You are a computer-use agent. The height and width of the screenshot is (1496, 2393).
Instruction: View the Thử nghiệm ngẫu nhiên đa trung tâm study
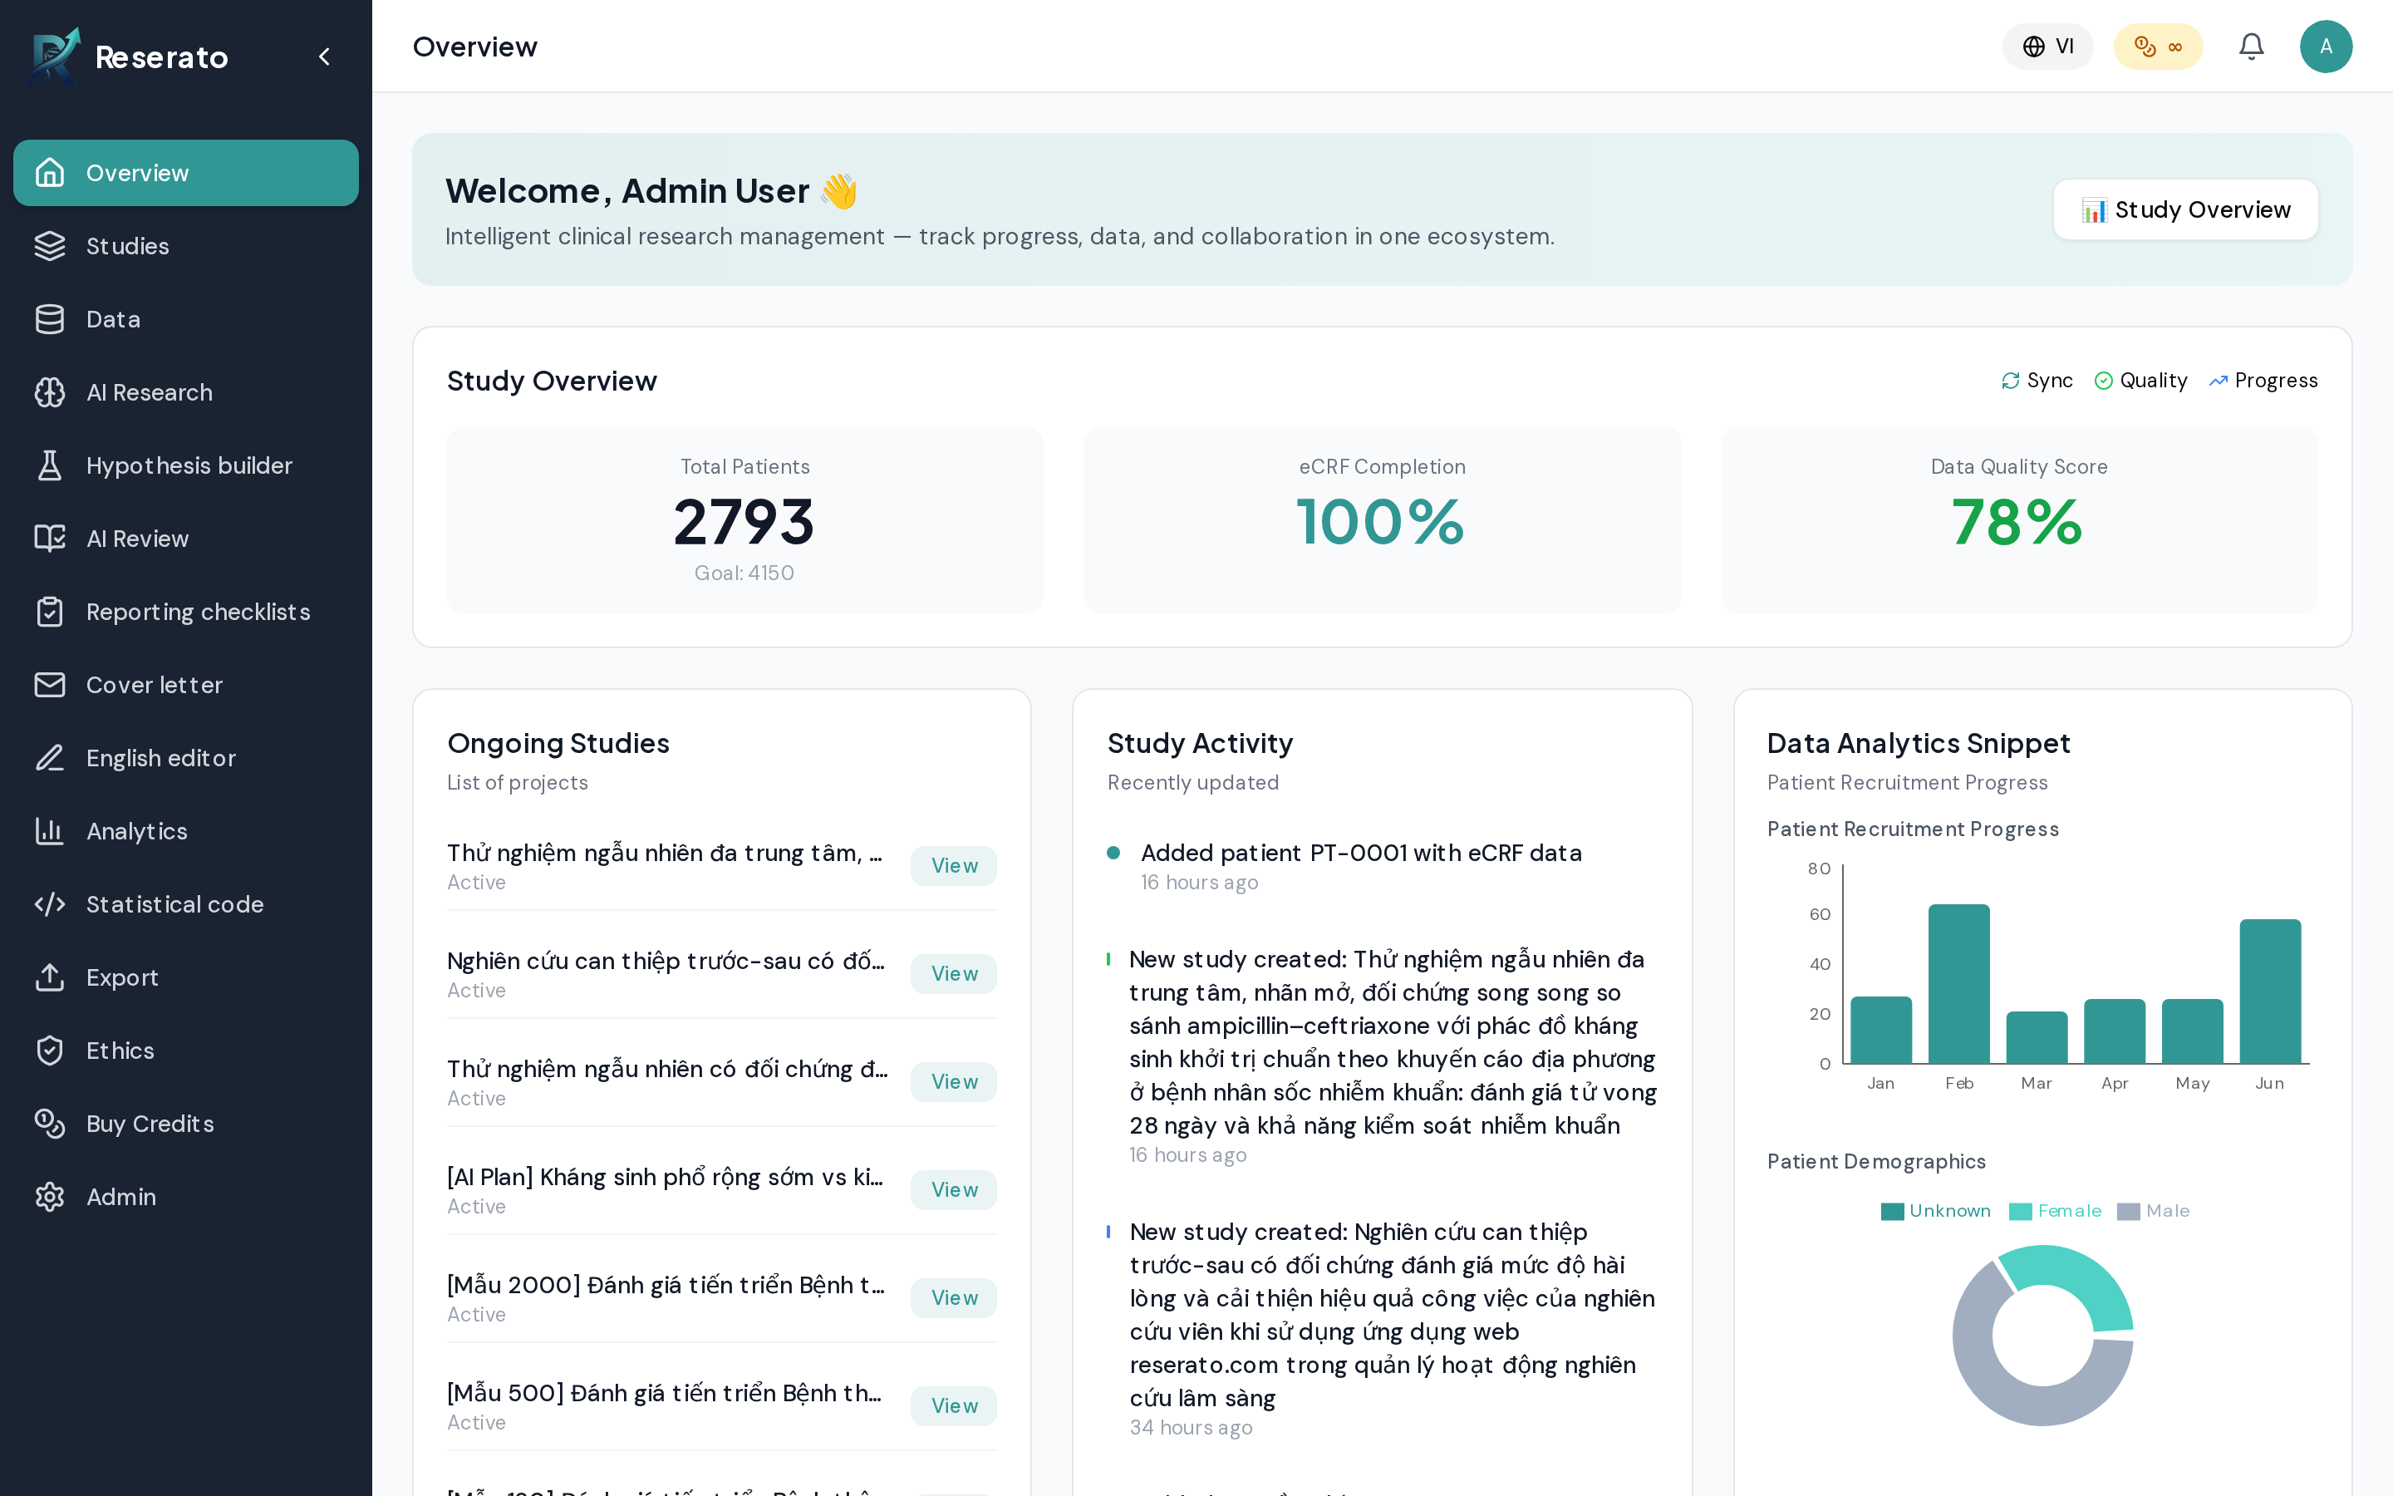click(953, 866)
